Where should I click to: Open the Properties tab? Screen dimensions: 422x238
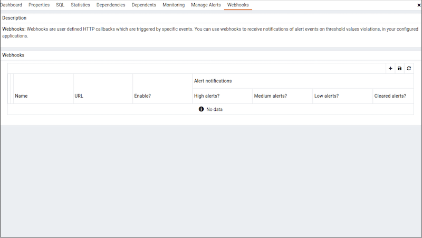39,5
